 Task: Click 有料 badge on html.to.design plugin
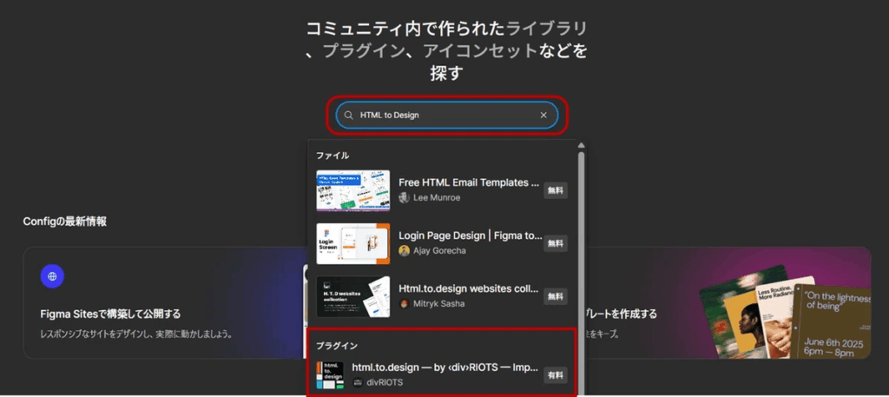pyautogui.click(x=556, y=375)
